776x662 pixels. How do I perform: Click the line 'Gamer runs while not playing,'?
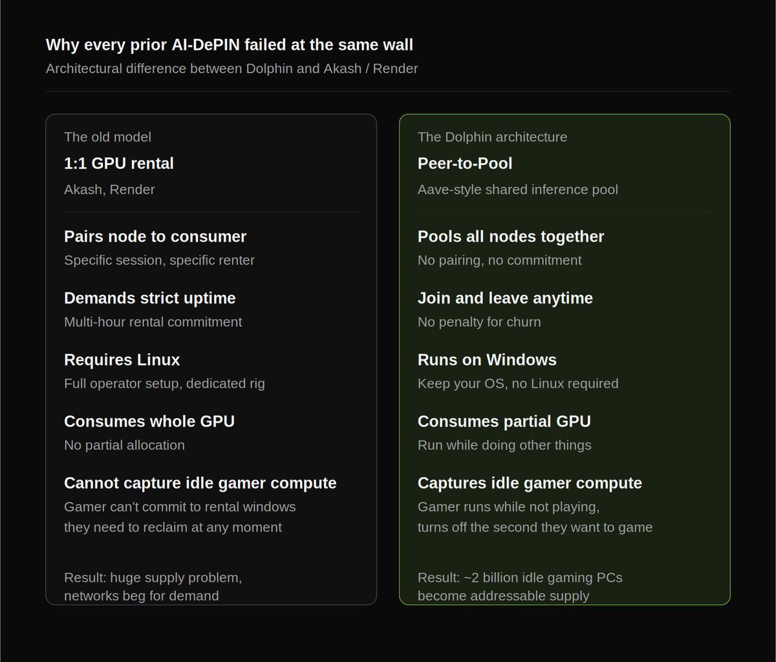(x=508, y=507)
